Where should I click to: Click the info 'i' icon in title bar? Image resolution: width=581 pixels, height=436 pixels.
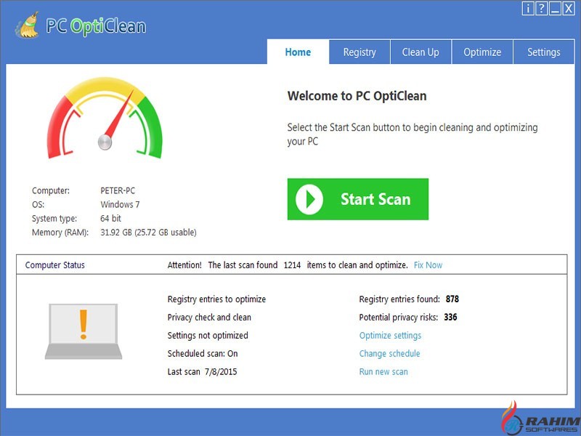(528, 9)
